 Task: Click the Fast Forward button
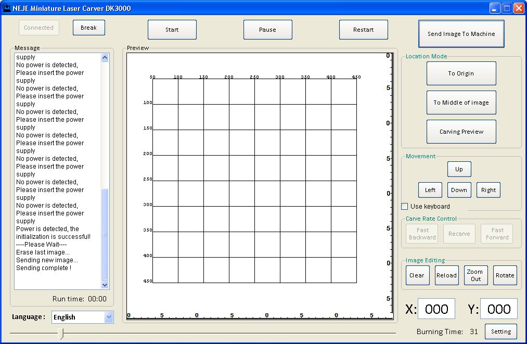[497, 234]
